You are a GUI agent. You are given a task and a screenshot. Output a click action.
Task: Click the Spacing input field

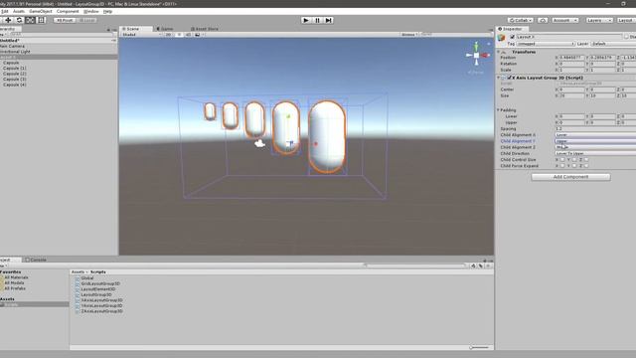click(x=595, y=128)
